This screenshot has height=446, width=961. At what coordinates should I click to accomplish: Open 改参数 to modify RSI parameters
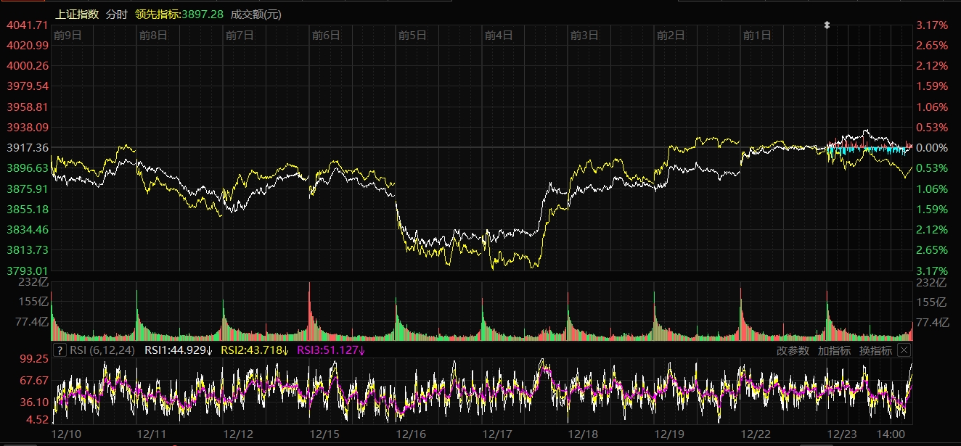pos(793,351)
